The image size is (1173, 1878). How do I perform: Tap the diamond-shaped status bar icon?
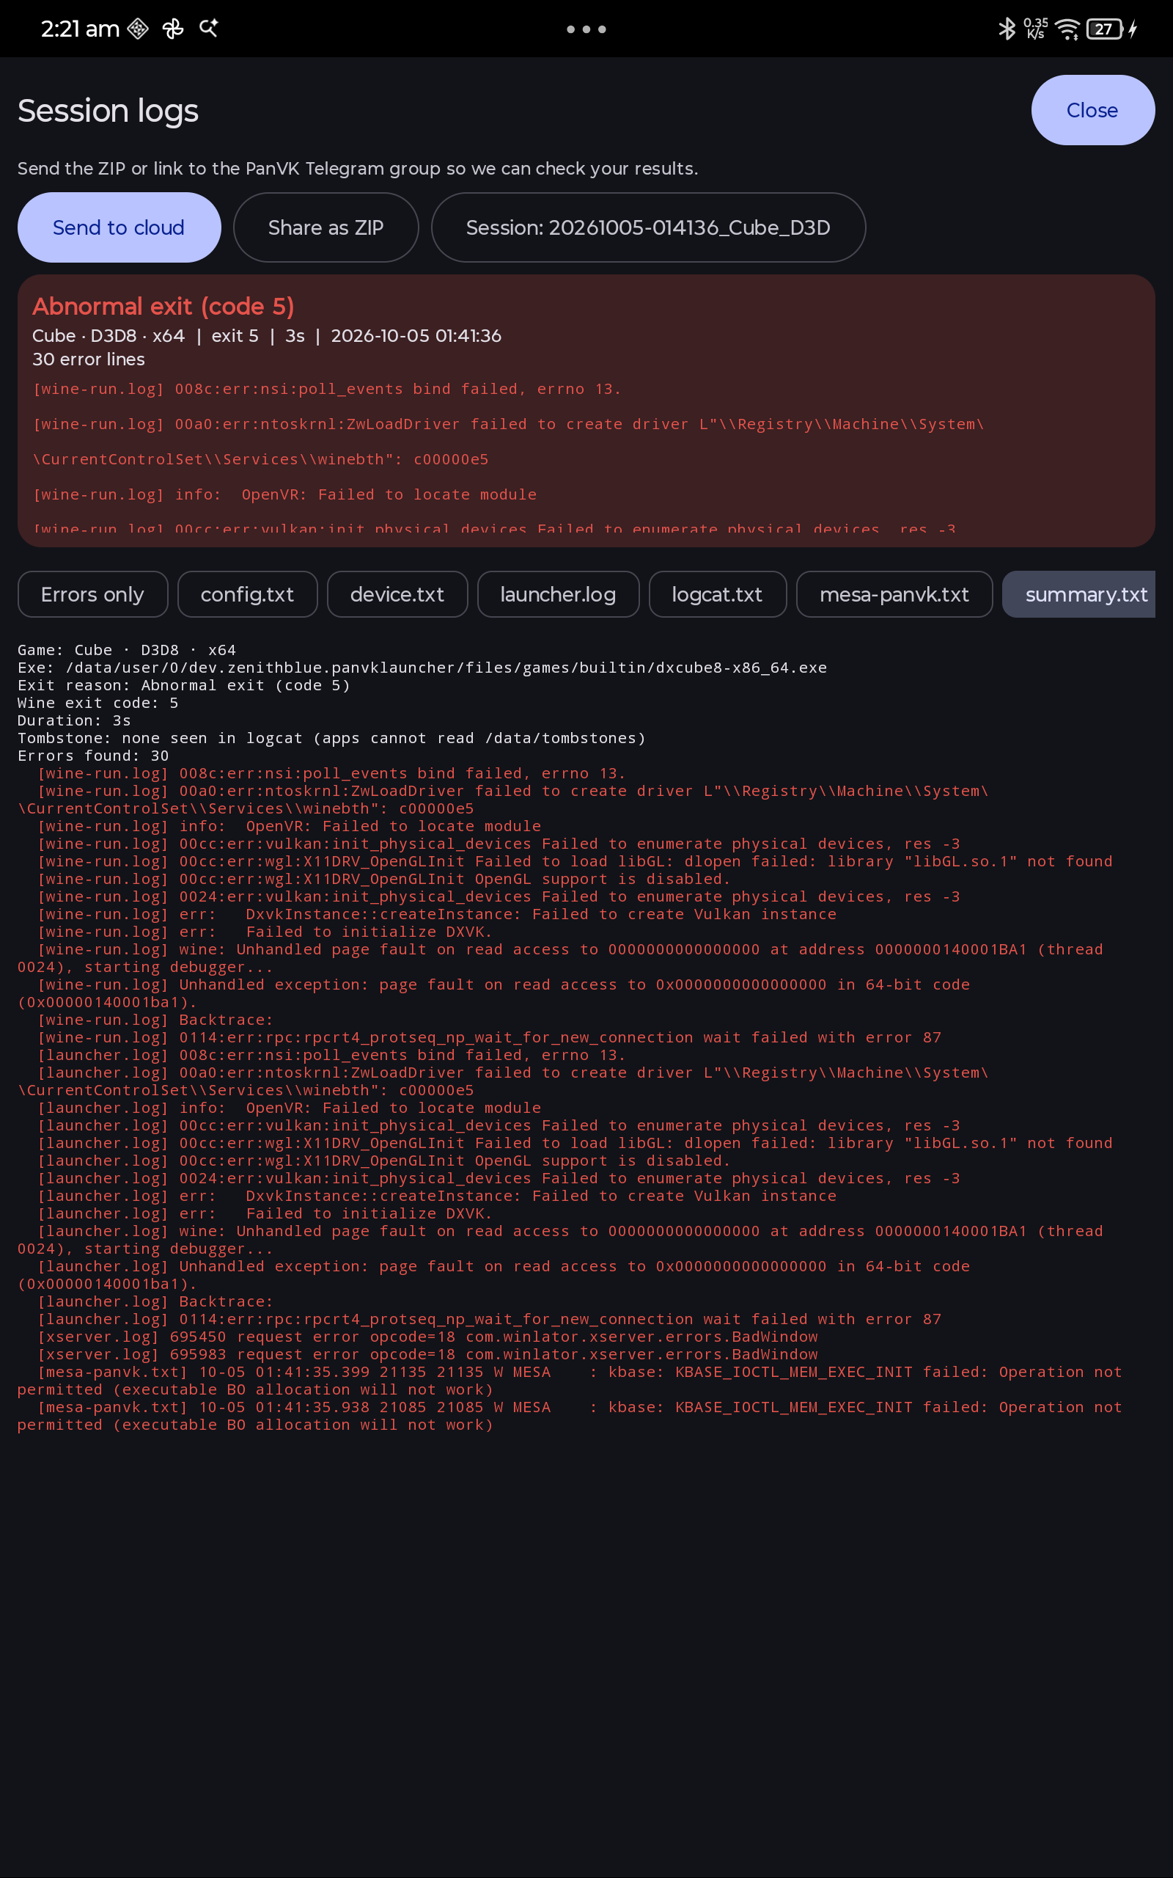pos(138,29)
